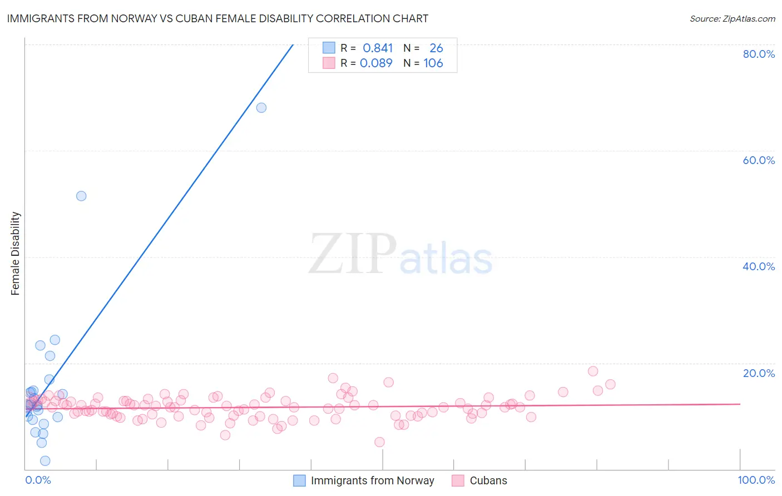Click the 0.0% x-axis tick label

click(x=38, y=480)
